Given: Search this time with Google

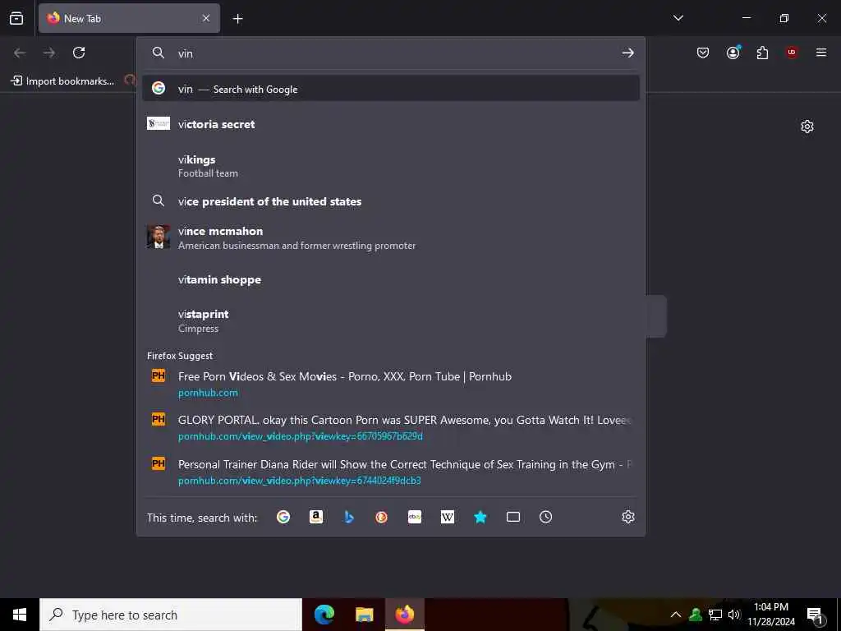Looking at the screenshot, I should point(283,517).
